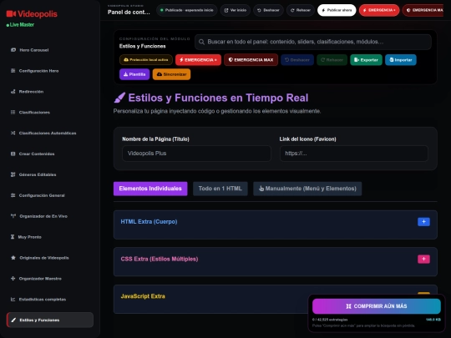Click the Organizador Maestro move icon
451x338 pixels.
13,278
